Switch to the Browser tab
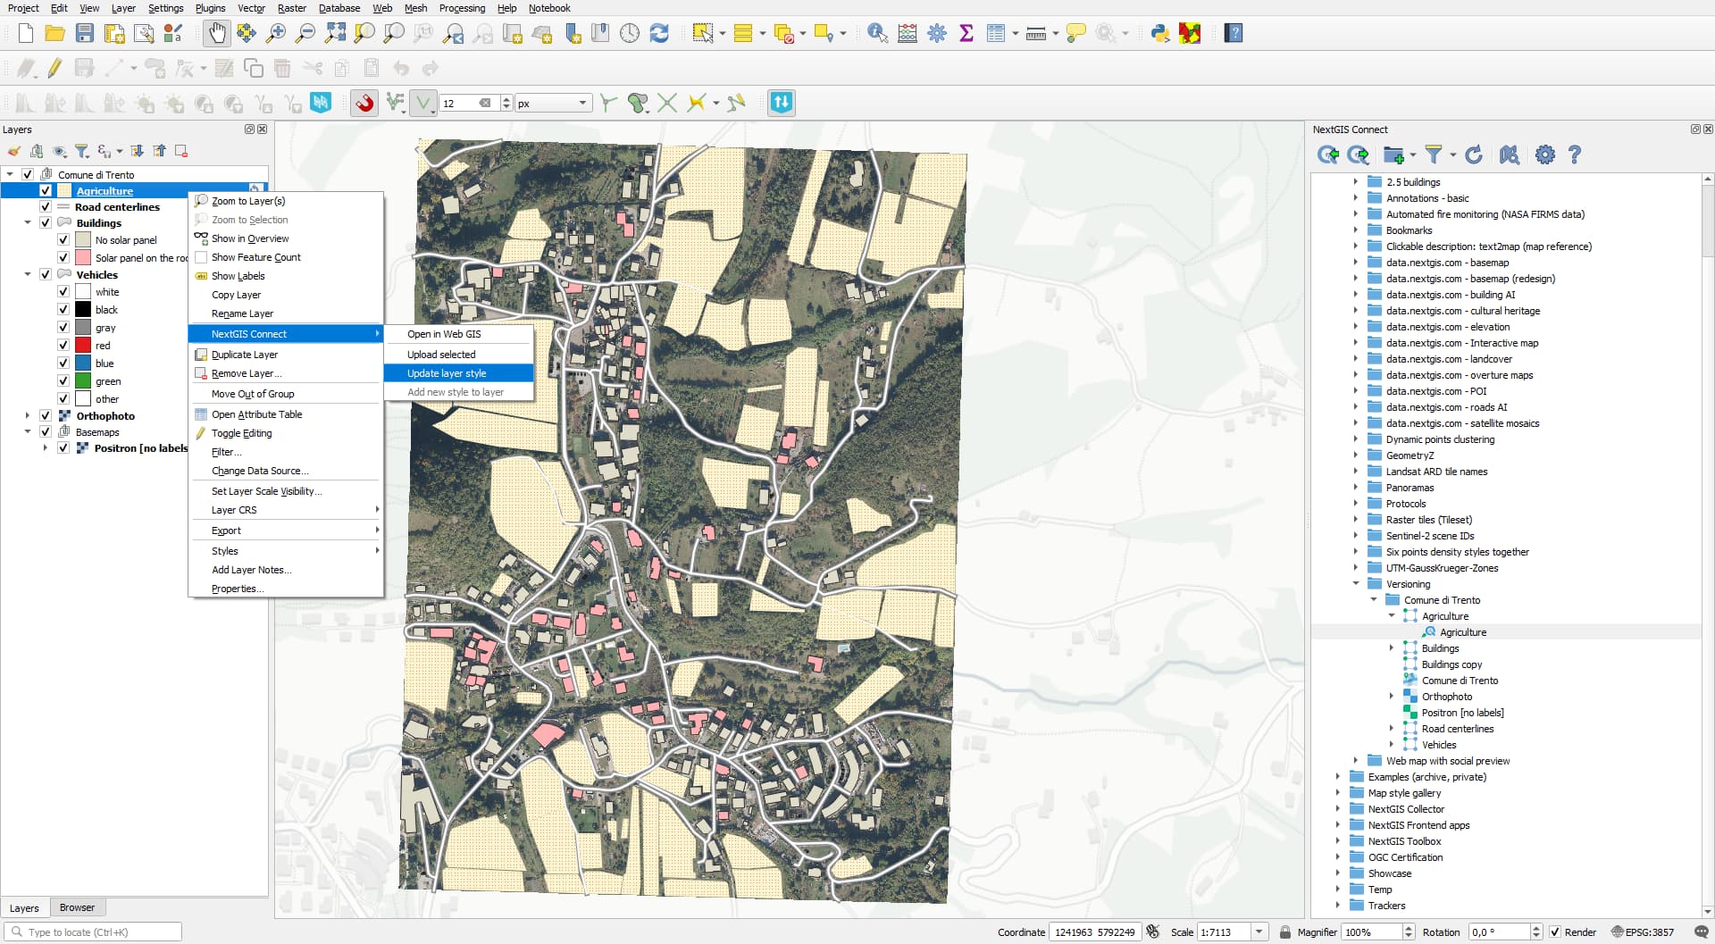This screenshot has width=1715, height=944. [x=77, y=907]
